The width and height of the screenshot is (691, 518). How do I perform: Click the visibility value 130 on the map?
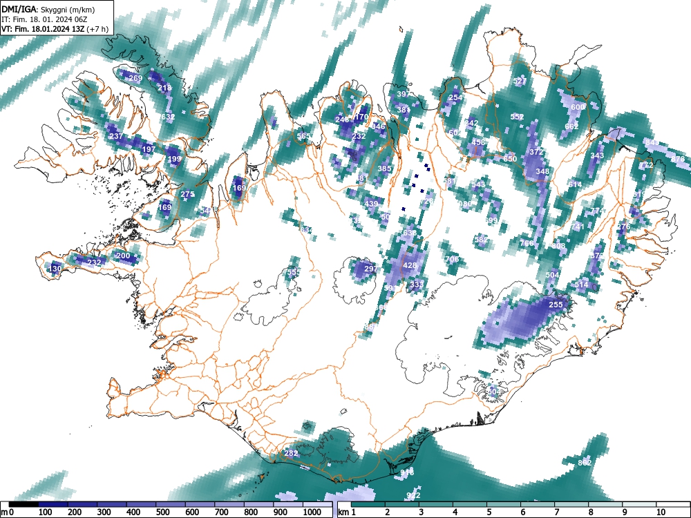(x=55, y=269)
